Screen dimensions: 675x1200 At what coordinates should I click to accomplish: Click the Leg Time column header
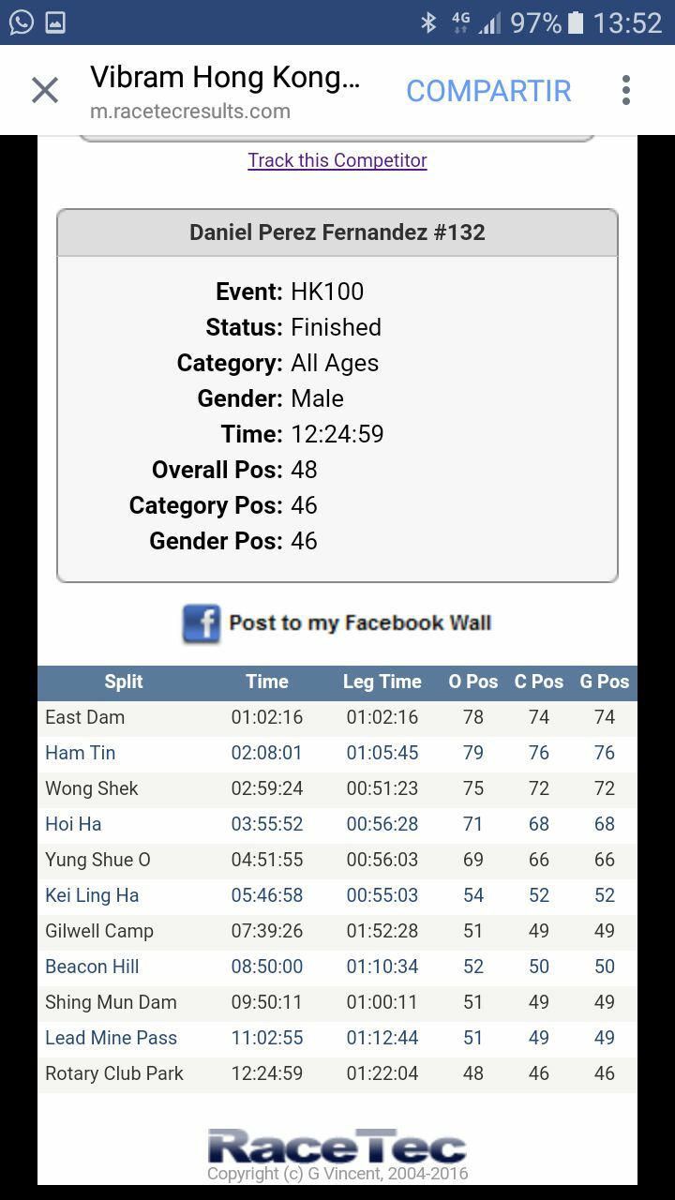(x=382, y=682)
